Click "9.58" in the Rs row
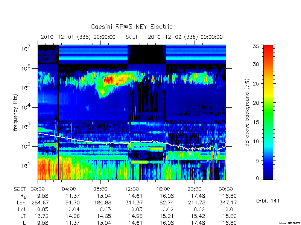The height and width of the screenshot is (225, 301). 43,196
